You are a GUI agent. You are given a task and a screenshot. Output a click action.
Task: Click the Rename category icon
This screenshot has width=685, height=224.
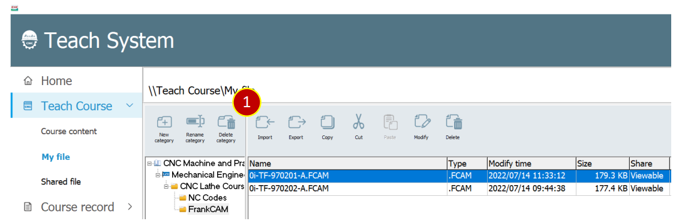tap(196, 122)
